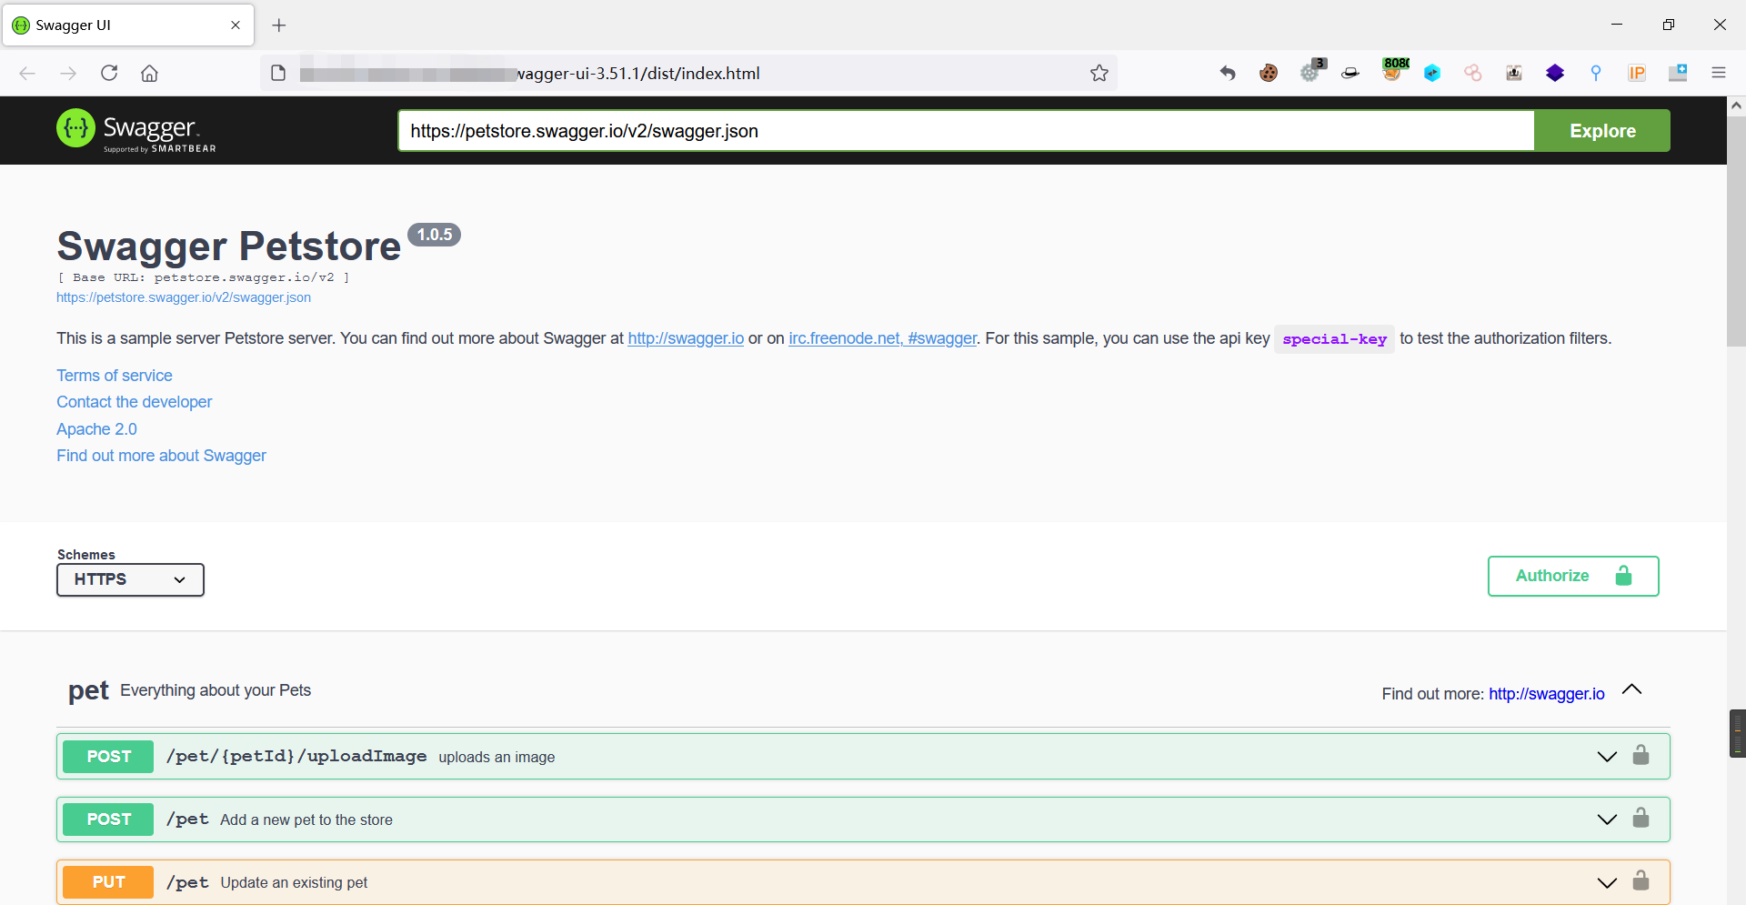1746x905 pixels.
Task: Click the POST badge of Add new pet
Action: coord(109,820)
